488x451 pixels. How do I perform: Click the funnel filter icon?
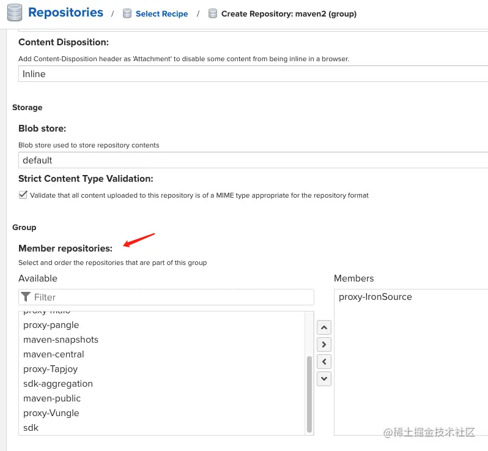26,297
